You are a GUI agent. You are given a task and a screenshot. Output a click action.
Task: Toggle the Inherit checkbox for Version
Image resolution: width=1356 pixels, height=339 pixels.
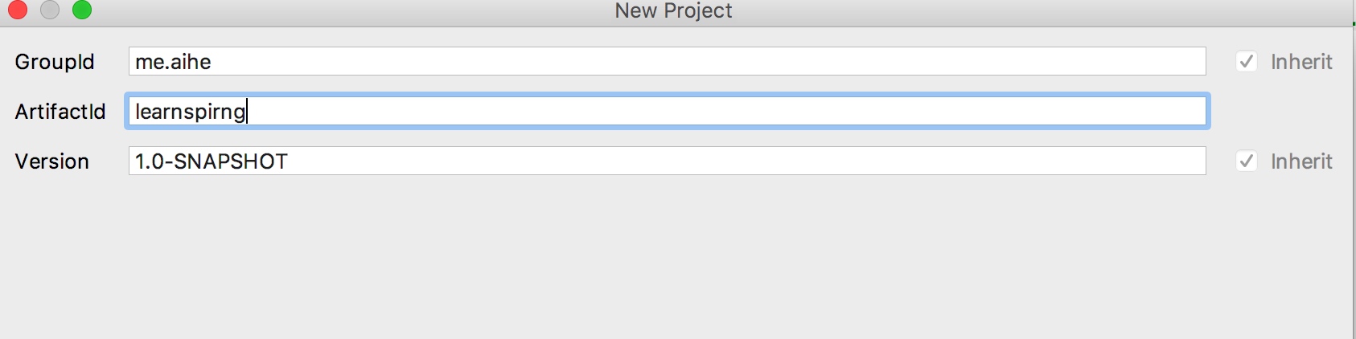click(x=1247, y=161)
